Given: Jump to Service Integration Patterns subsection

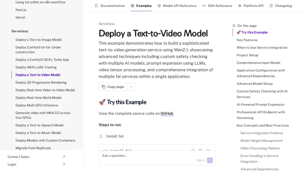Looking at the screenshot, I should point(262,133).
